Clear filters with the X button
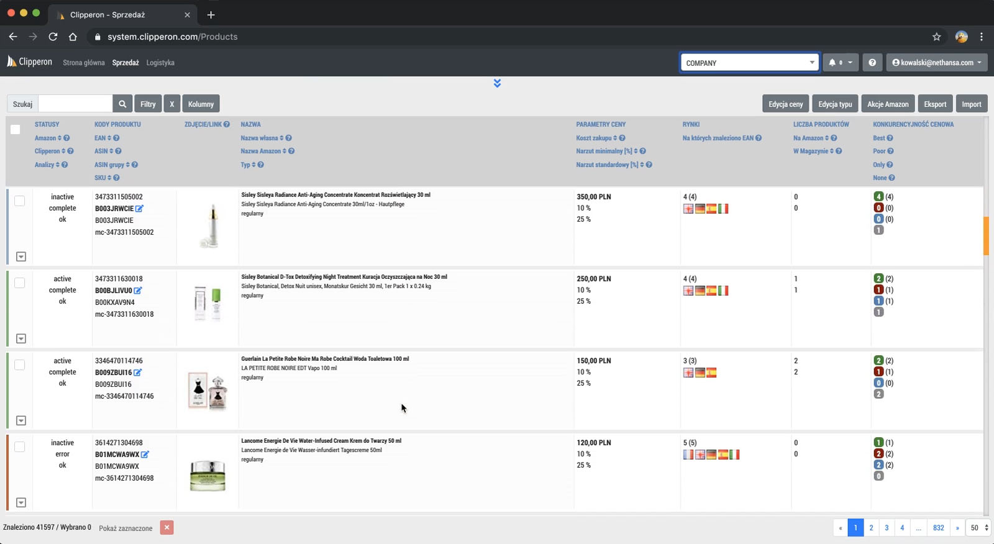The image size is (994, 544). click(172, 104)
